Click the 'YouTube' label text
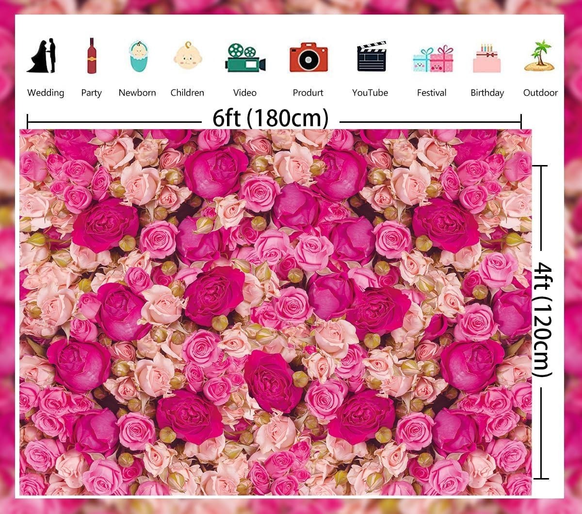 click(x=370, y=93)
